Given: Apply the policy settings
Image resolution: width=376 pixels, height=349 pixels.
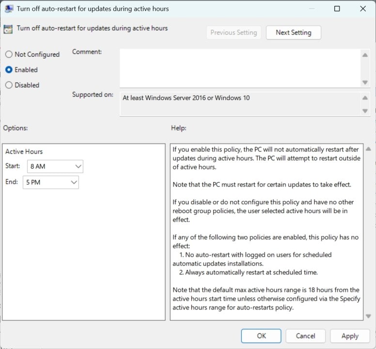Looking at the screenshot, I should [x=350, y=336].
